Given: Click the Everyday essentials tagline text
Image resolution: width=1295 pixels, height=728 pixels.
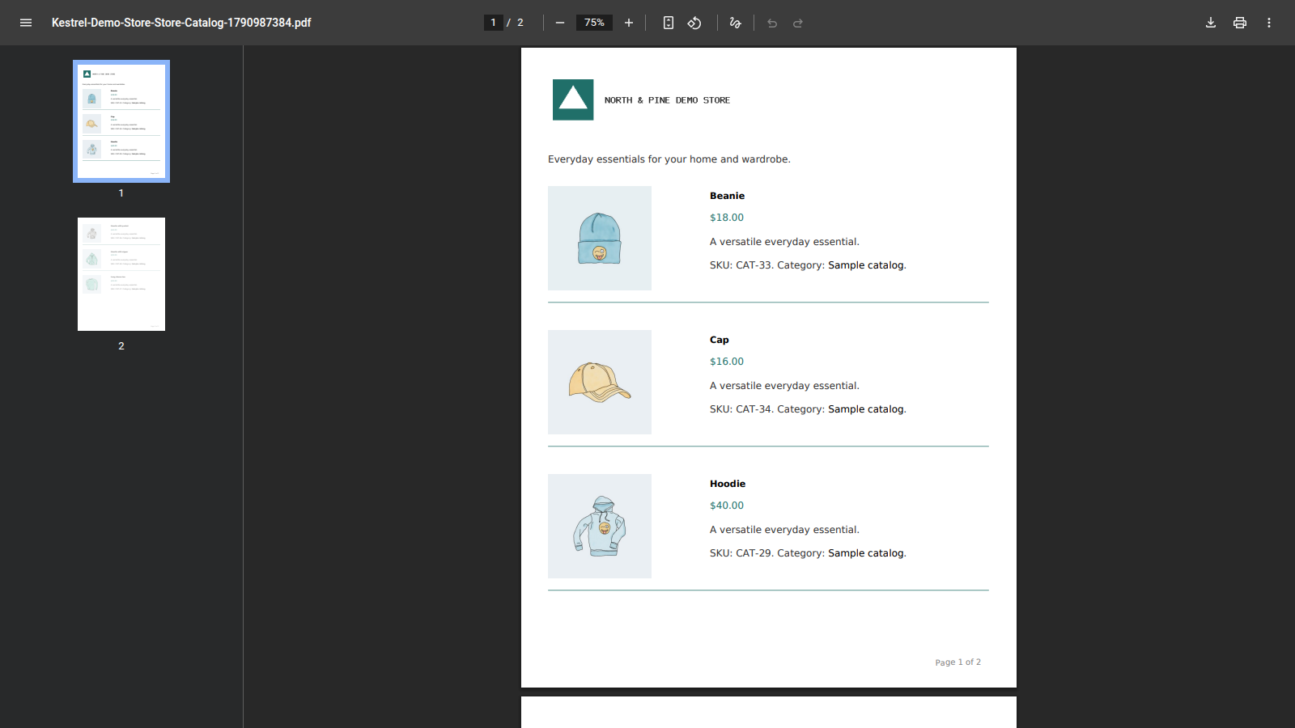Looking at the screenshot, I should (669, 159).
